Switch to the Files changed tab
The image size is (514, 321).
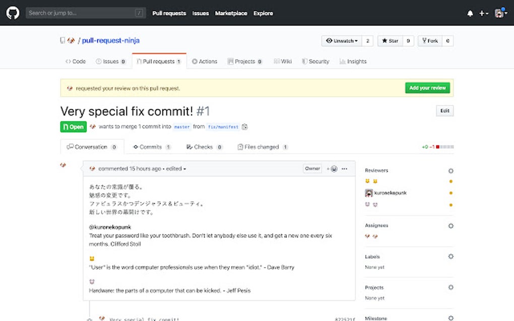tap(259, 147)
